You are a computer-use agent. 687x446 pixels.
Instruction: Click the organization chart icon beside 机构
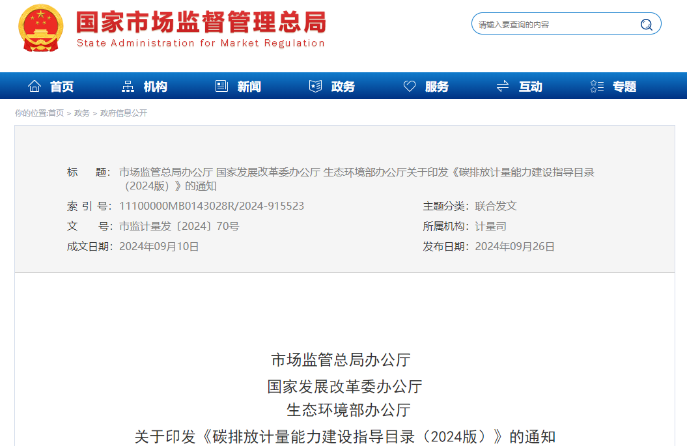[x=128, y=87]
